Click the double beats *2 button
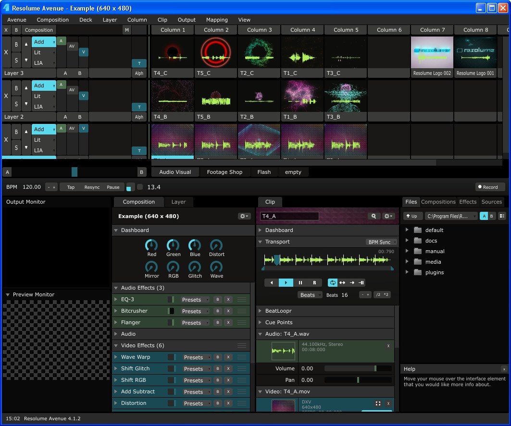Screen dimensions: 511x426 (386, 295)
